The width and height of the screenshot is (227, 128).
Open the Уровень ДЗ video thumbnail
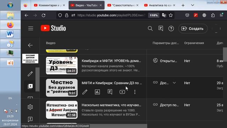62,65
